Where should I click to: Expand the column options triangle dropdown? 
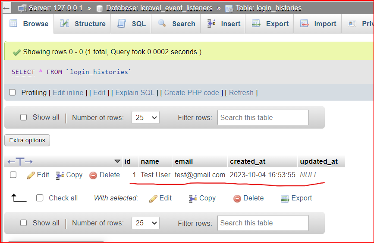pyautogui.click(x=117, y=162)
